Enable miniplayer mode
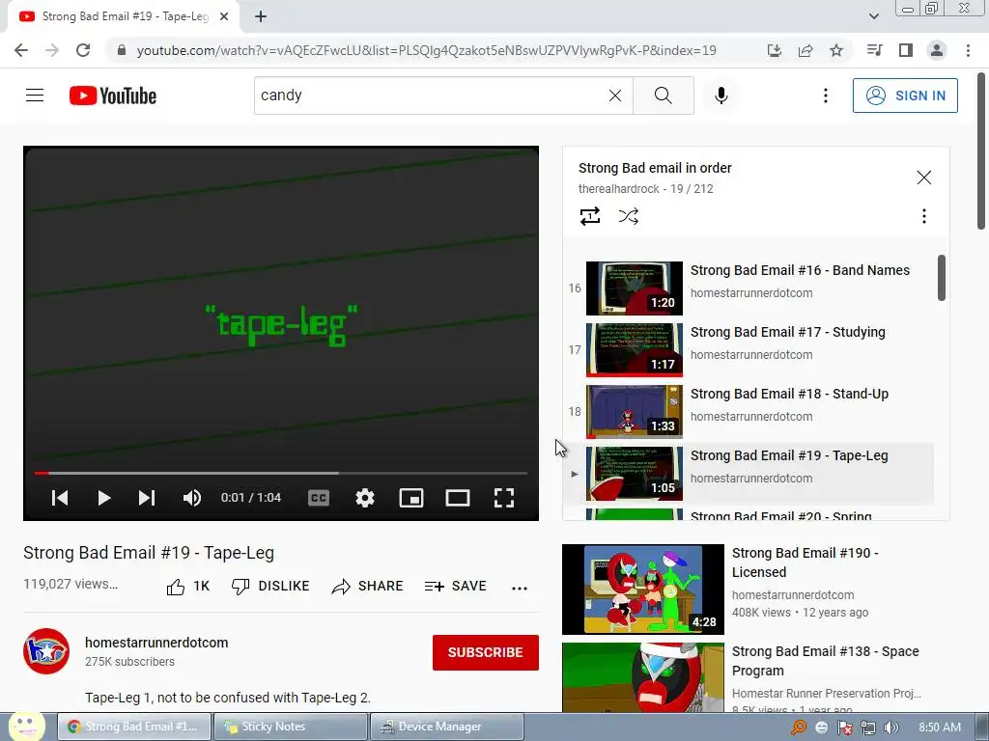The width and height of the screenshot is (989, 741). pos(411,498)
